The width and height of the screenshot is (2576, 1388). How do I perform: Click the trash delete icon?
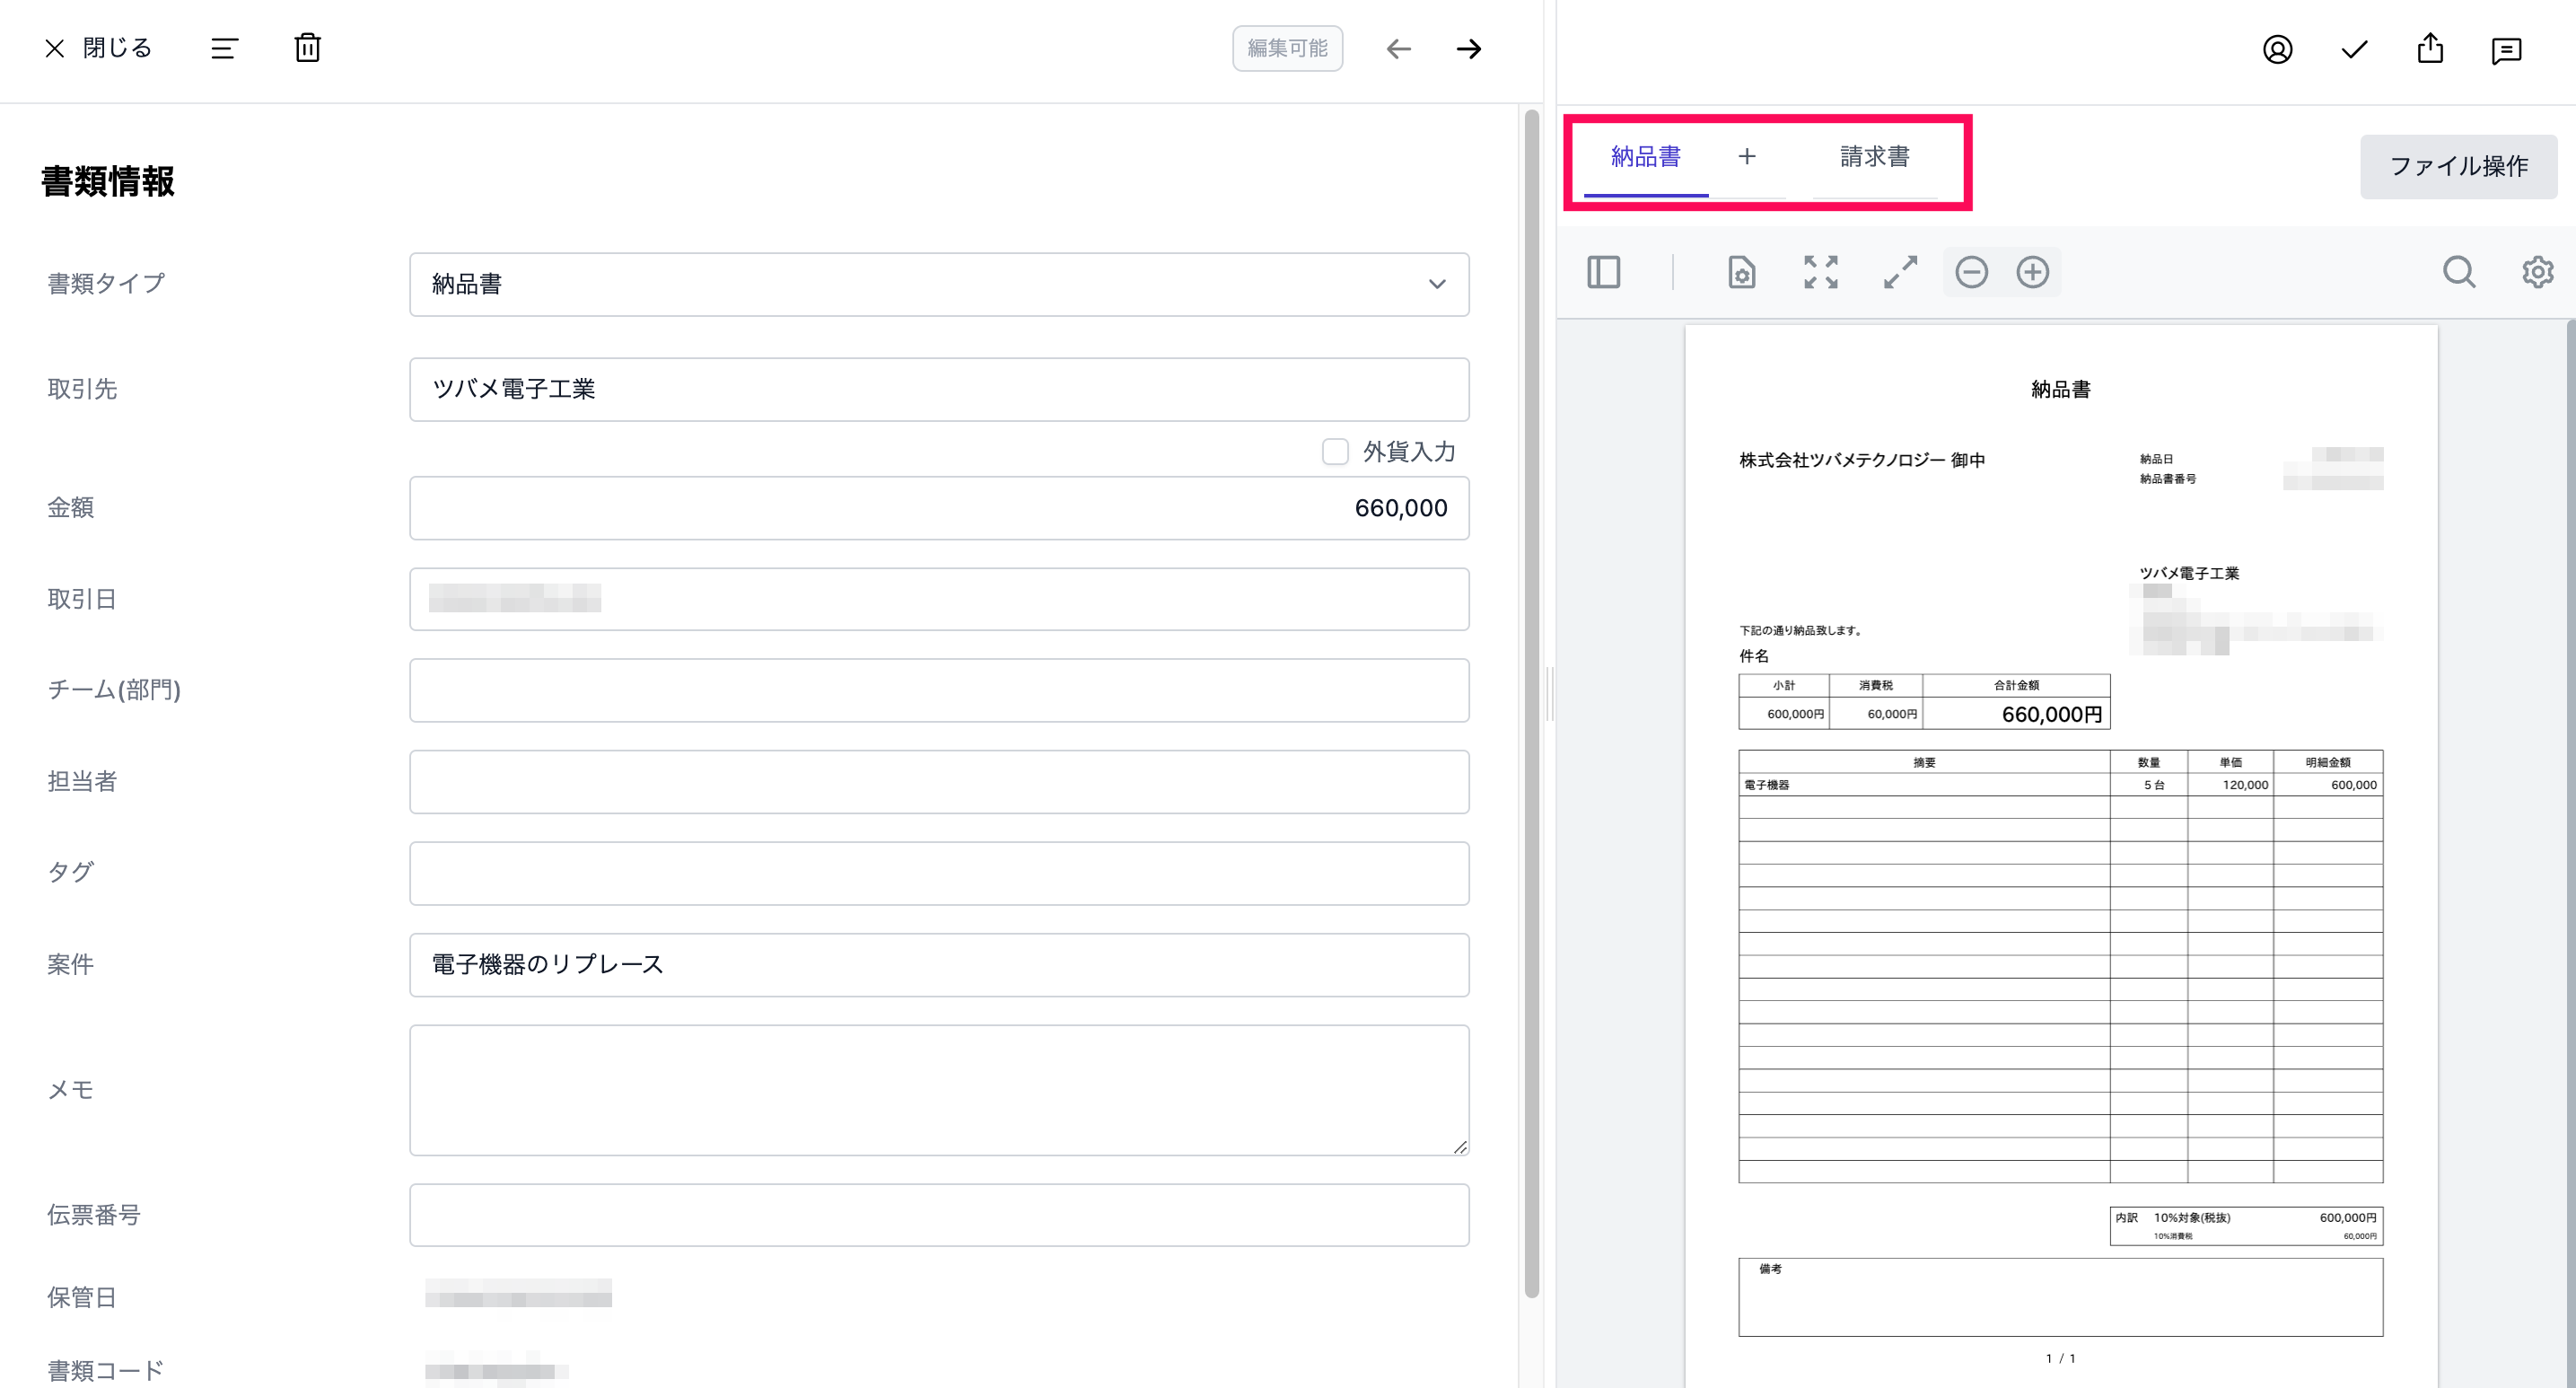(x=307, y=48)
